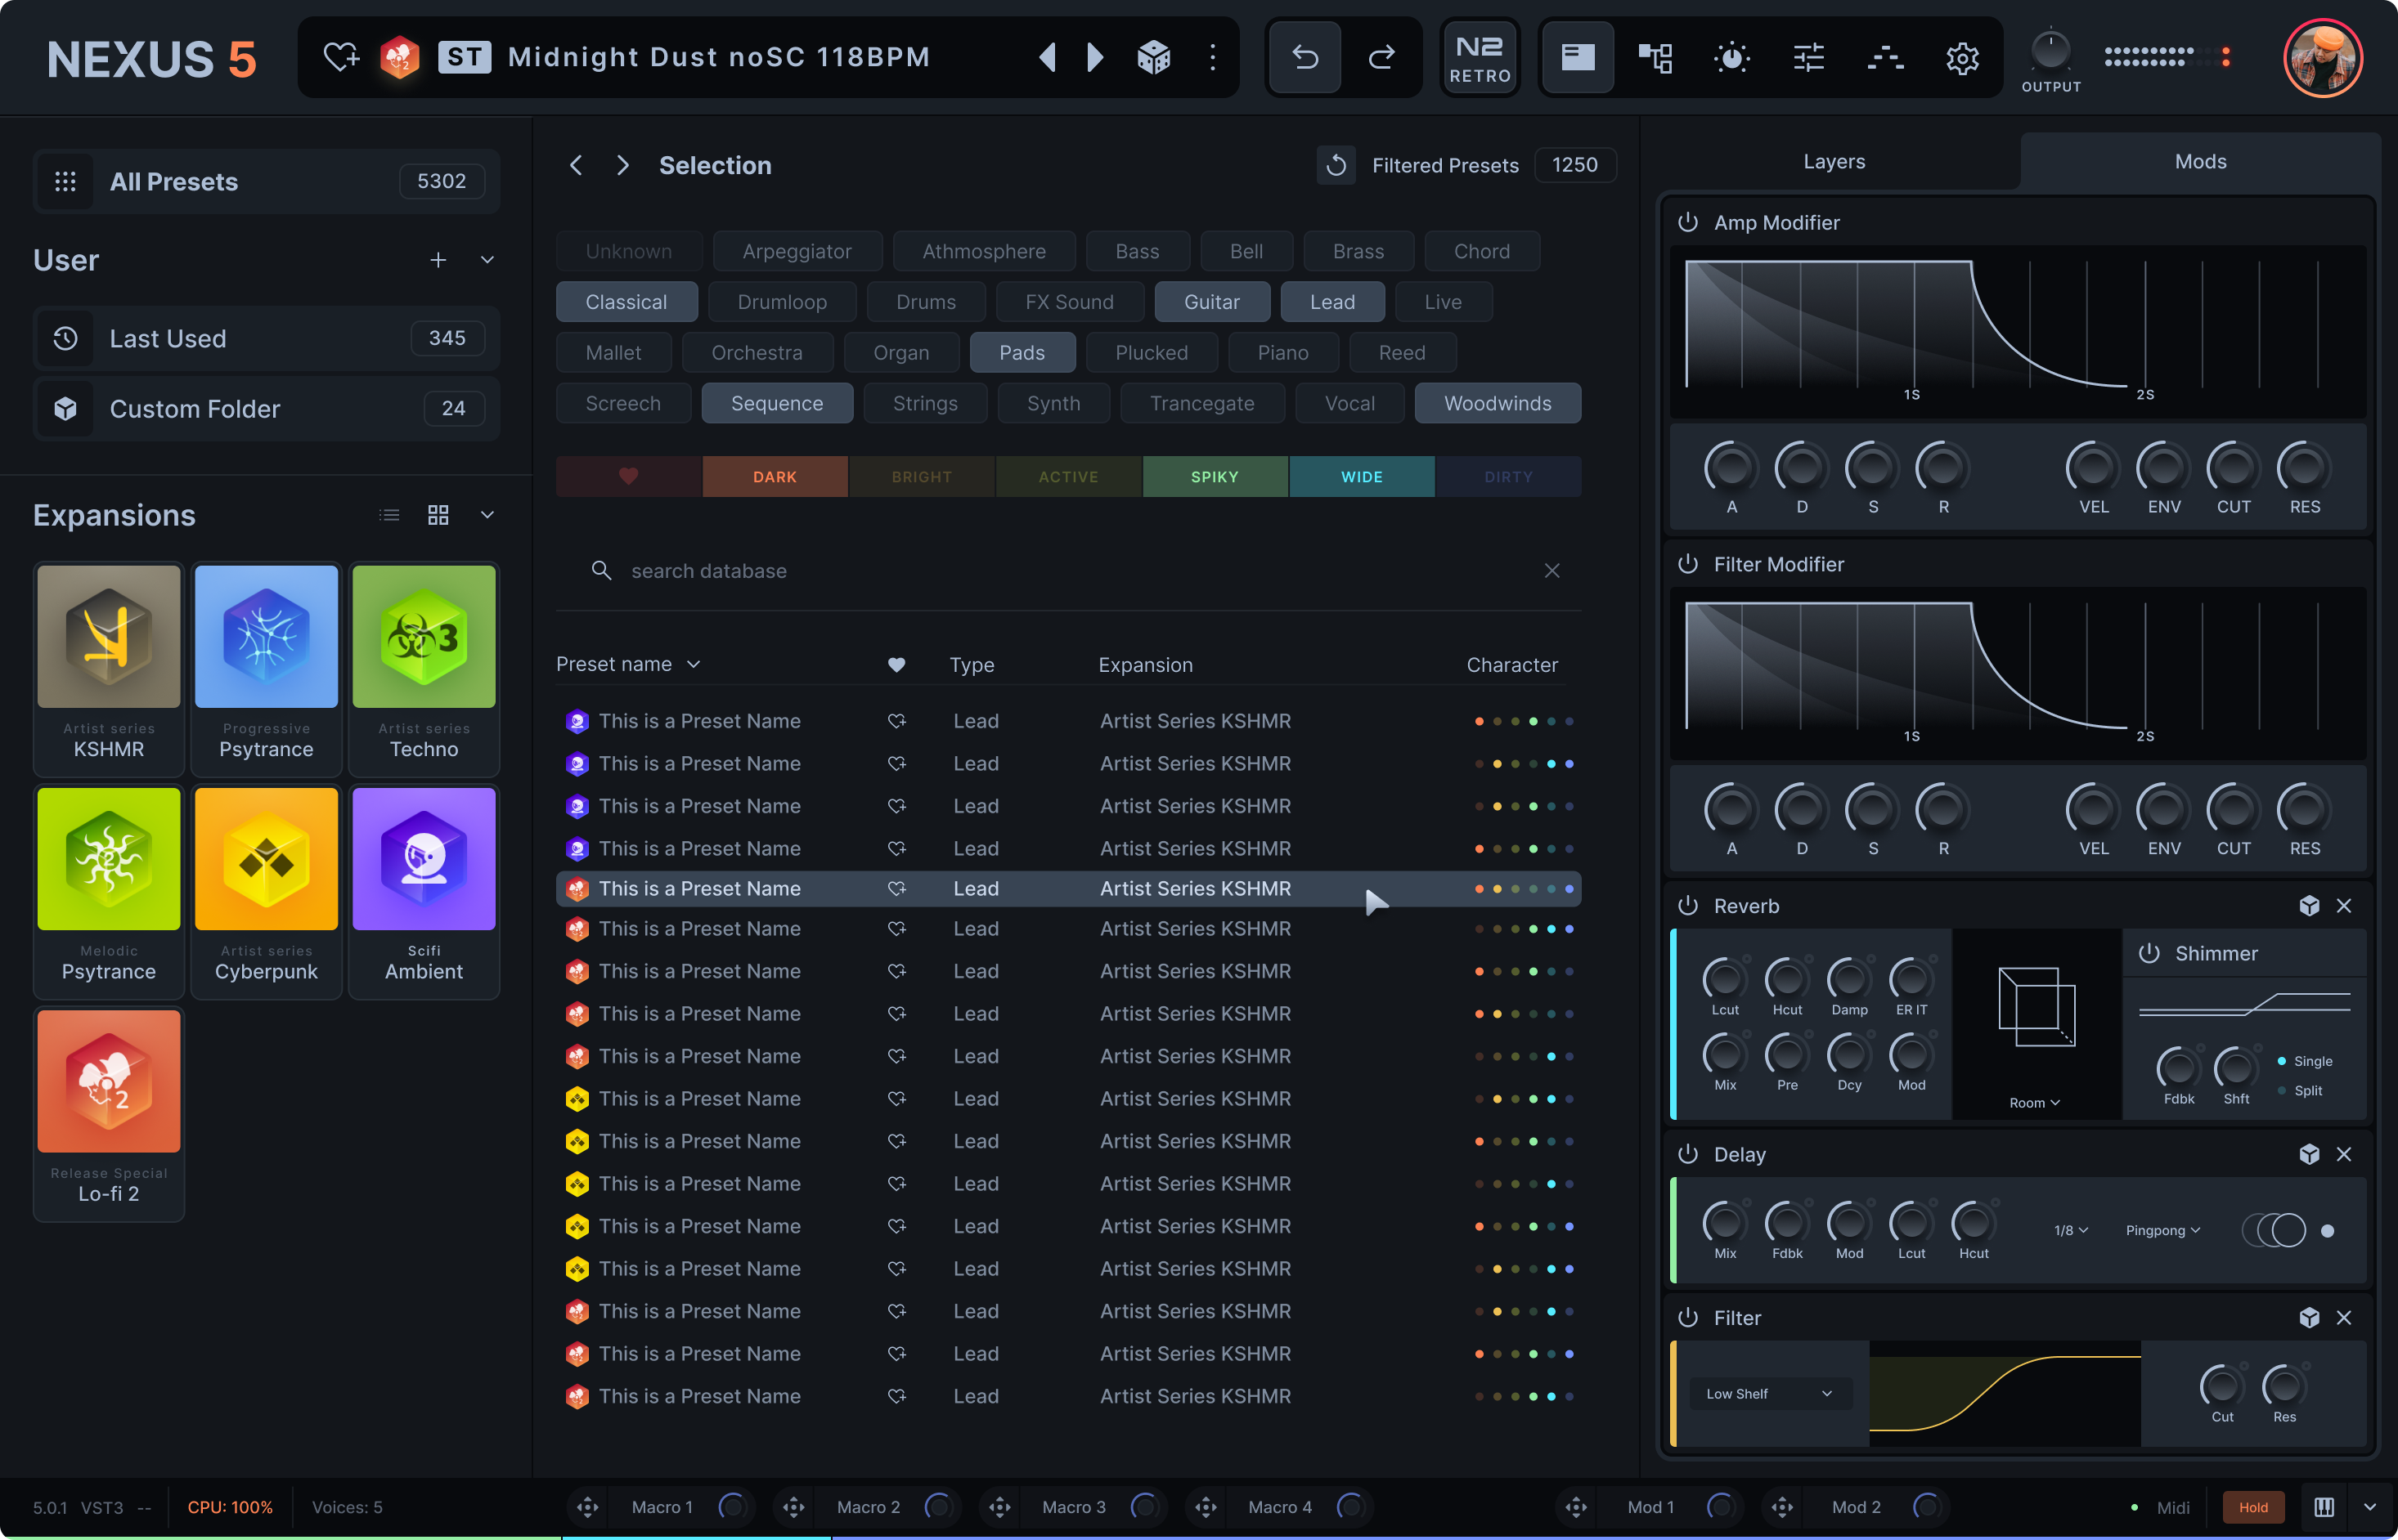The height and width of the screenshot is (1540, 2398).
Task: Switch Expansions to grid view
Action: [x=438, y=515]
